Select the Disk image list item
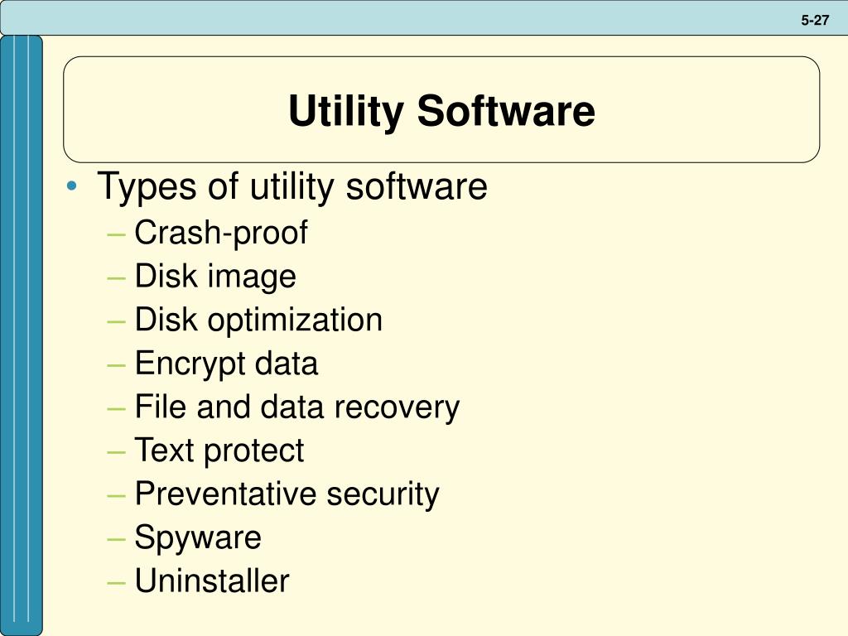The height and width of the screenshot is (636, 848). click(x=215, y=277)
